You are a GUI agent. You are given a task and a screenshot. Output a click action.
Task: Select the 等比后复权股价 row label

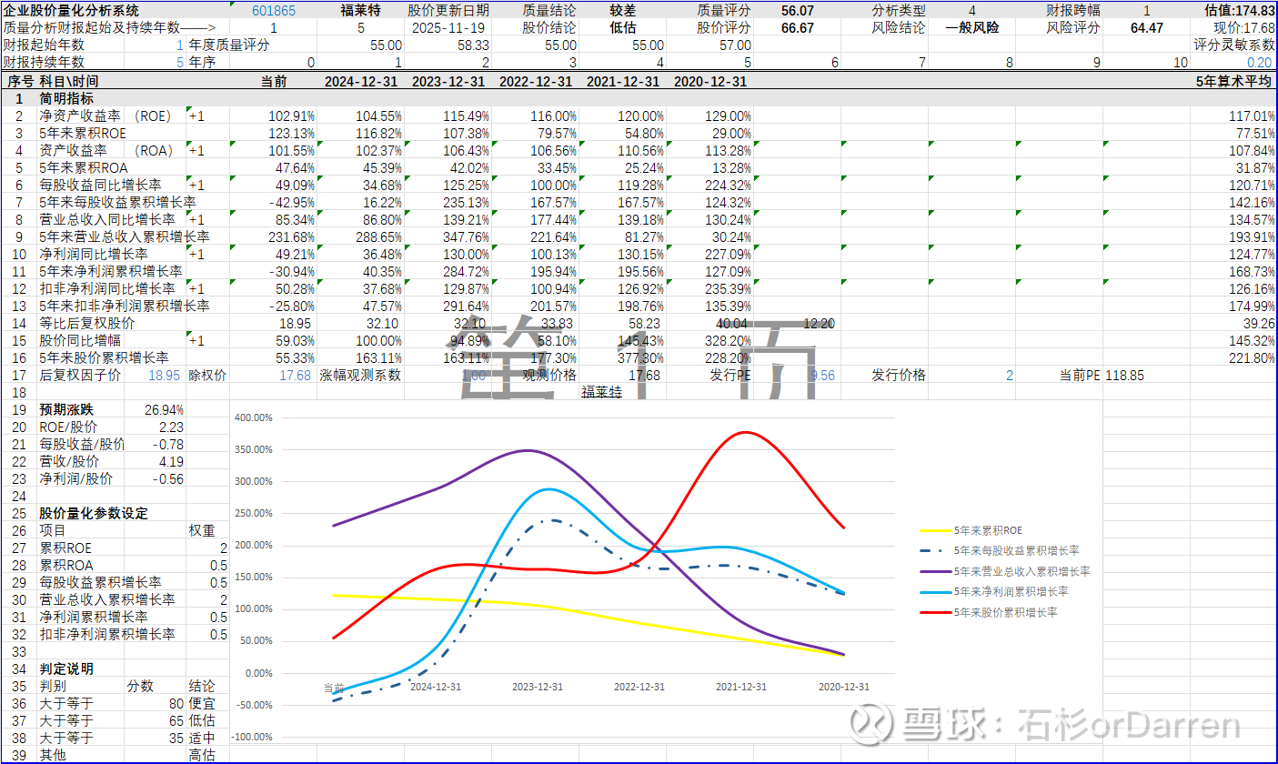coord(87,323)
